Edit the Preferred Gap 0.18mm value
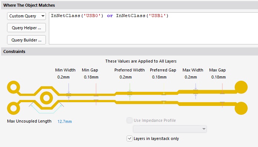Viewport: 258px width, 147px height. pos(159,77)
